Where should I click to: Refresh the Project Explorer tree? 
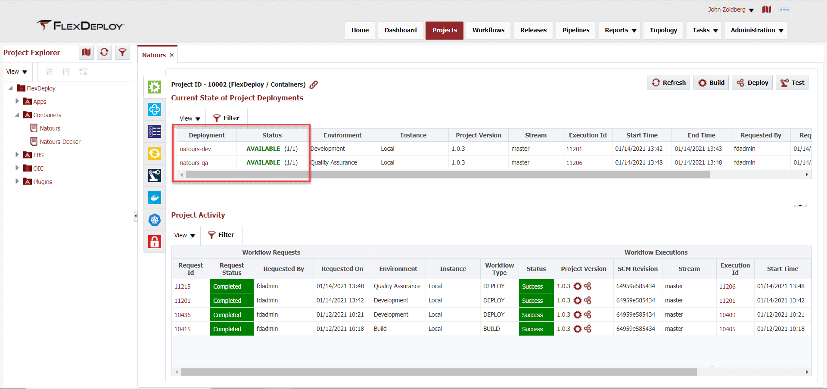pyautogui.click(x=104, y=53)
